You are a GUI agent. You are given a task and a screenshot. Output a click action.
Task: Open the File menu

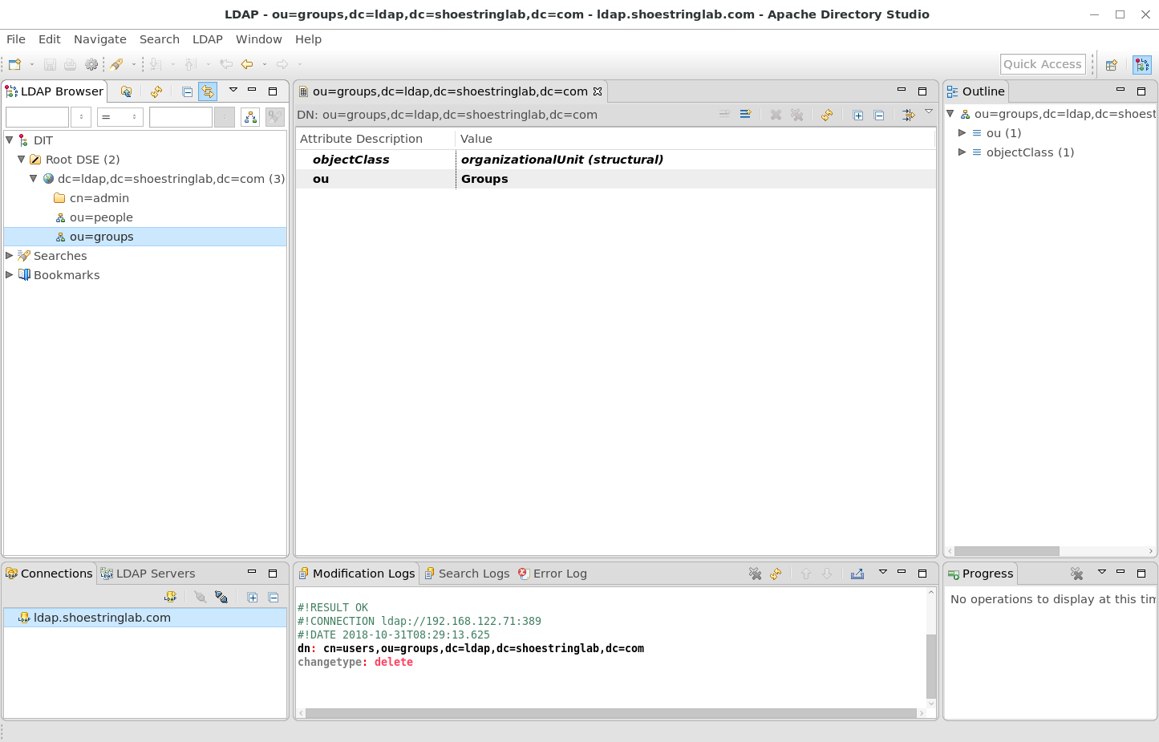point(16,39)
